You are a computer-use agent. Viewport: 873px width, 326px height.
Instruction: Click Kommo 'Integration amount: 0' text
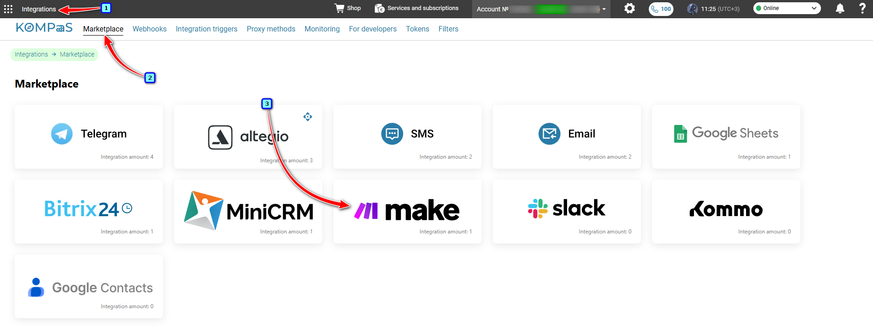point(764,232)
